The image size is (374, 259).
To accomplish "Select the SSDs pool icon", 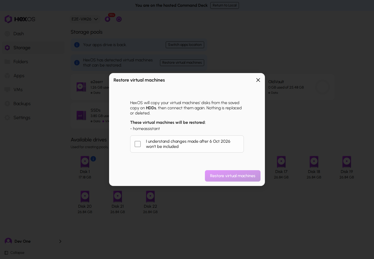I will 81,116.
